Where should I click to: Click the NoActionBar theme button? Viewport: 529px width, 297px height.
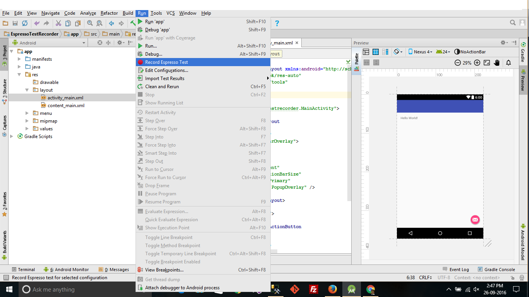pyautogui.click(x=470, y=52)
